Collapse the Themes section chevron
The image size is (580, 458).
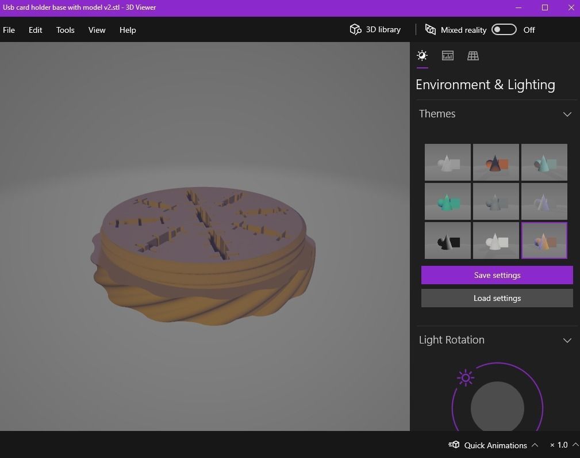pos(567,114)
